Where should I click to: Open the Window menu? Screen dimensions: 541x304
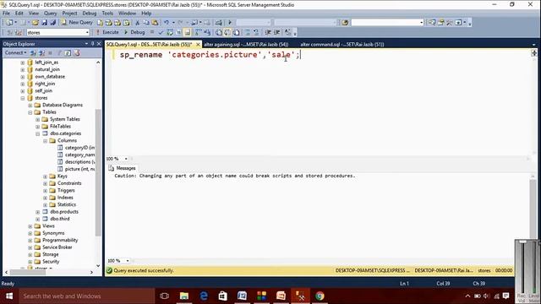(x=127, y=14)
